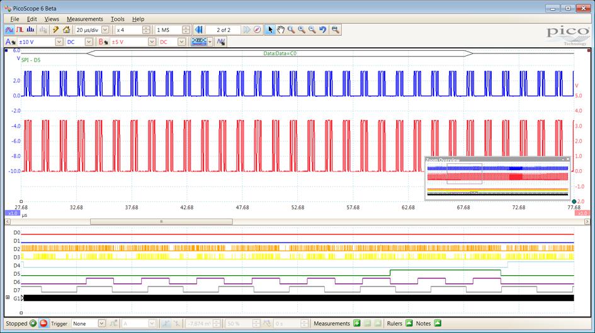Switch to scope mode icon

(9, 30)
